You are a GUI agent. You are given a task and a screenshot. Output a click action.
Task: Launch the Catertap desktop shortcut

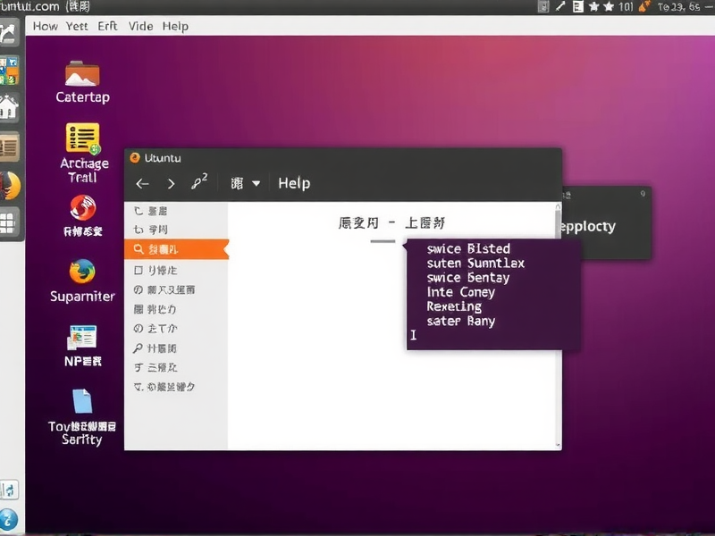(81, 76)
